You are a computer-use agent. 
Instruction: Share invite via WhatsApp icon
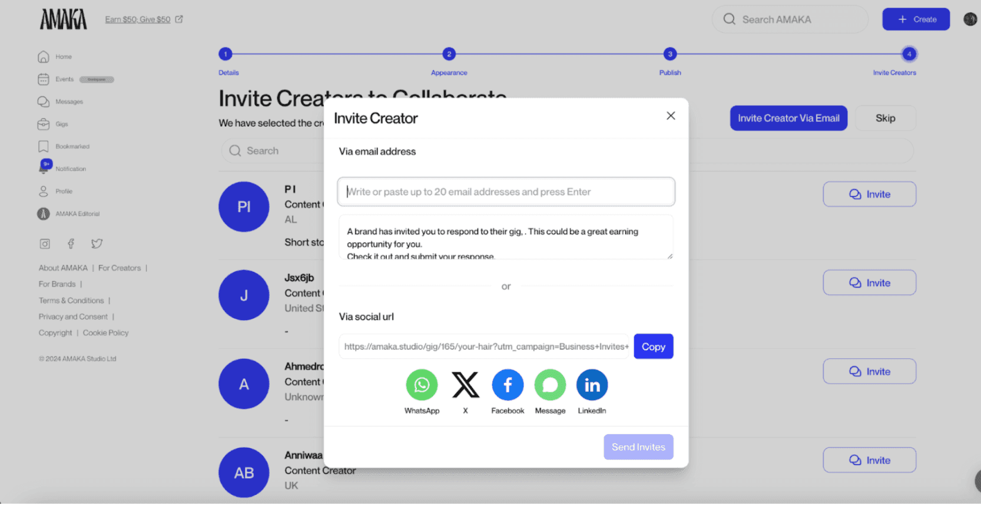click(x=422, y=385)
